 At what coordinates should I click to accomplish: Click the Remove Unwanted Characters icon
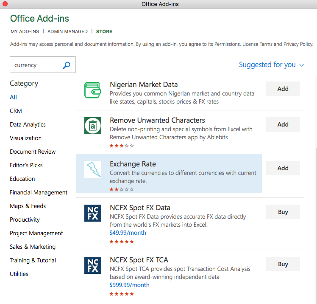93,126
